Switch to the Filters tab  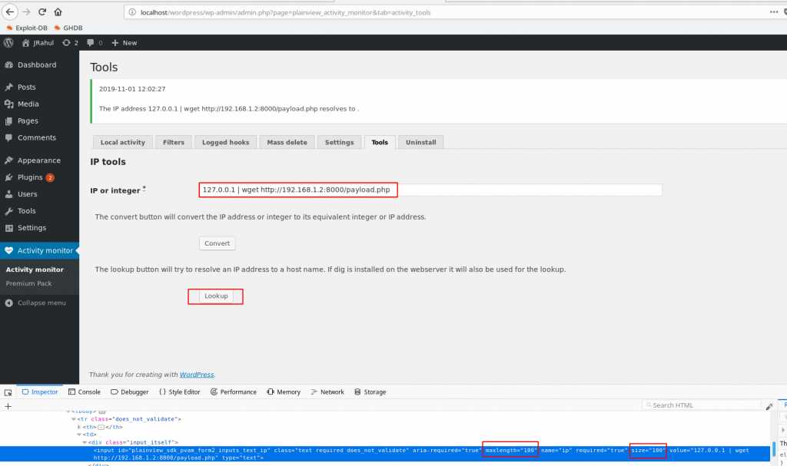(x=173, y=143)
